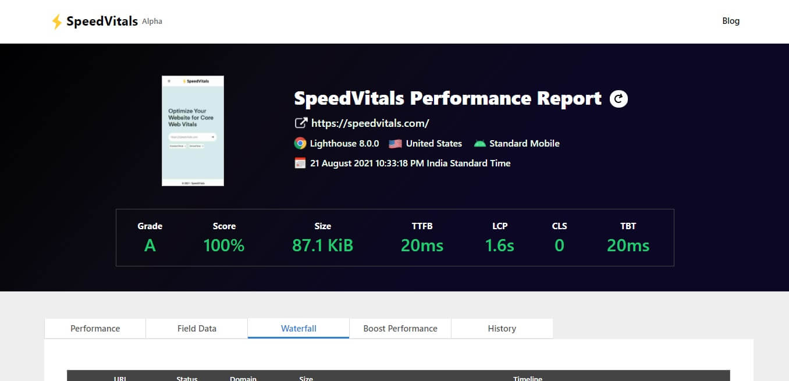Click the Size value 87.1 KiB

(x=322, y=245)
